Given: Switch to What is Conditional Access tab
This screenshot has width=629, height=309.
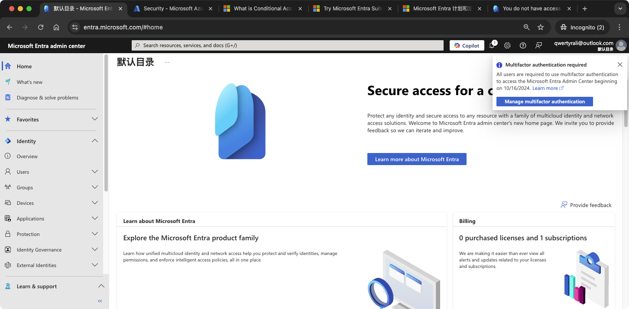Looking at the screenshot, I should coord(263,9).
